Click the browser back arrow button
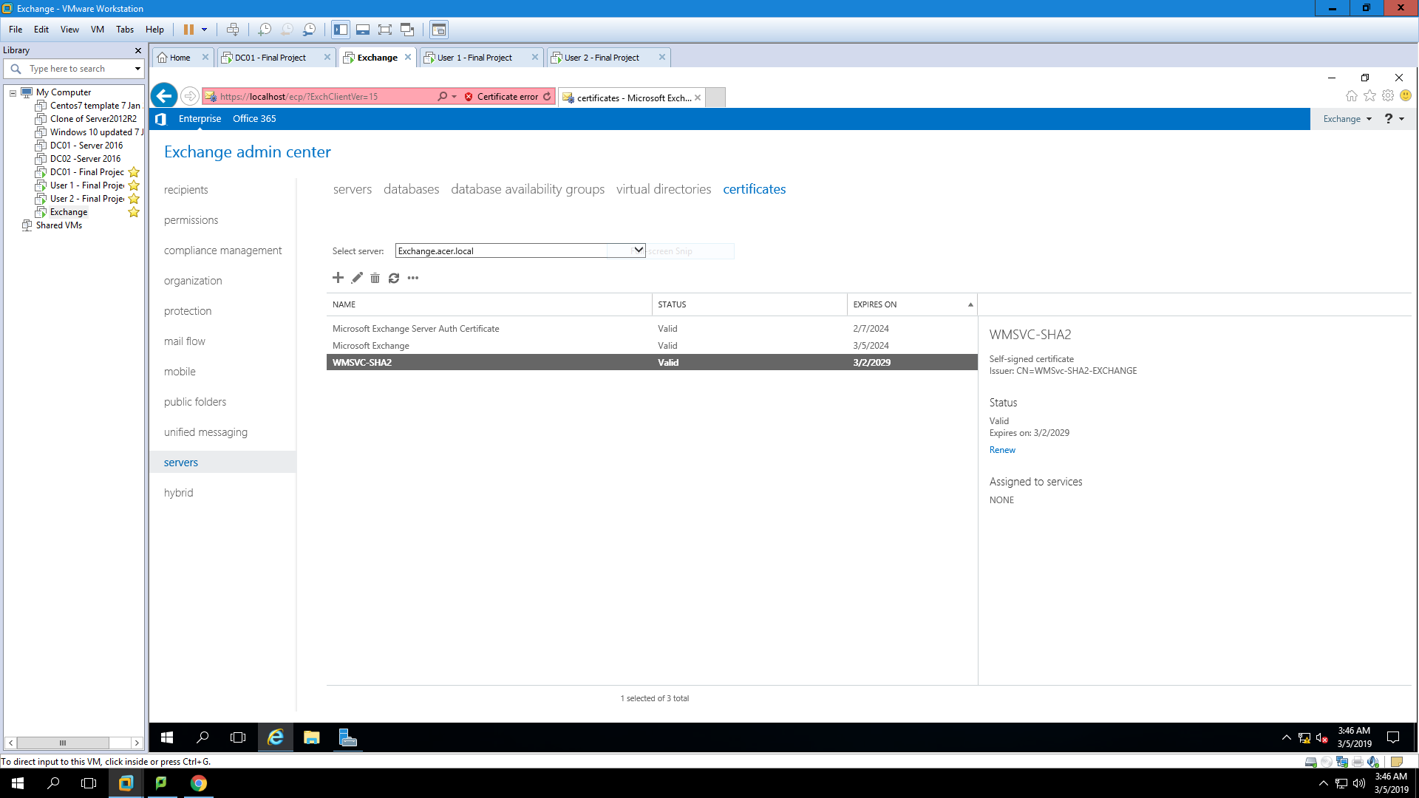 click(164, 96)
